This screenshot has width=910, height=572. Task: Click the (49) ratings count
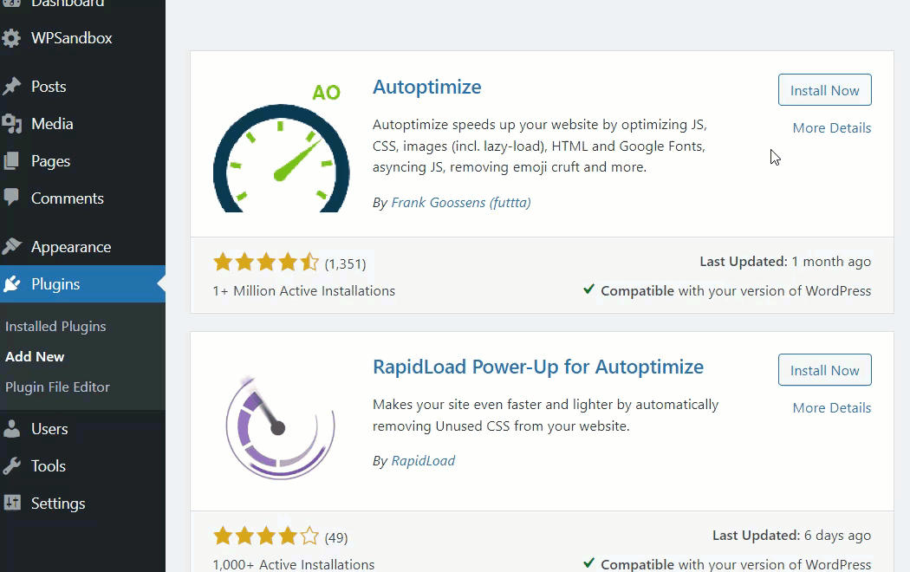336,538
